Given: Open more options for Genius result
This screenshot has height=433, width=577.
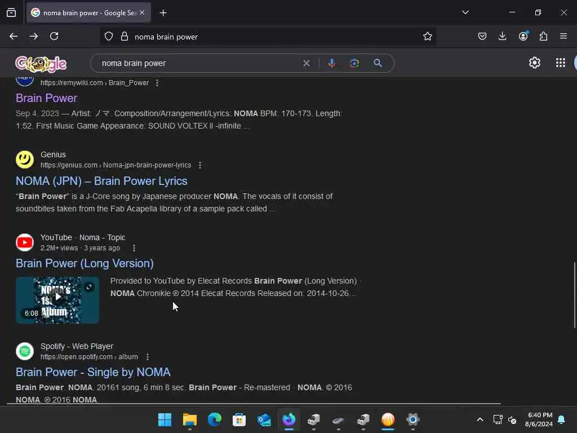Looking at the screenshot, I should (x=200, y=165).
